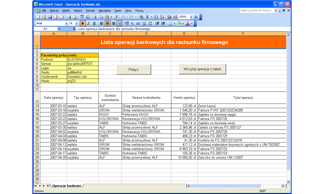
Task: Activate the Format Painter brush
Action: [x=116, y=17]
